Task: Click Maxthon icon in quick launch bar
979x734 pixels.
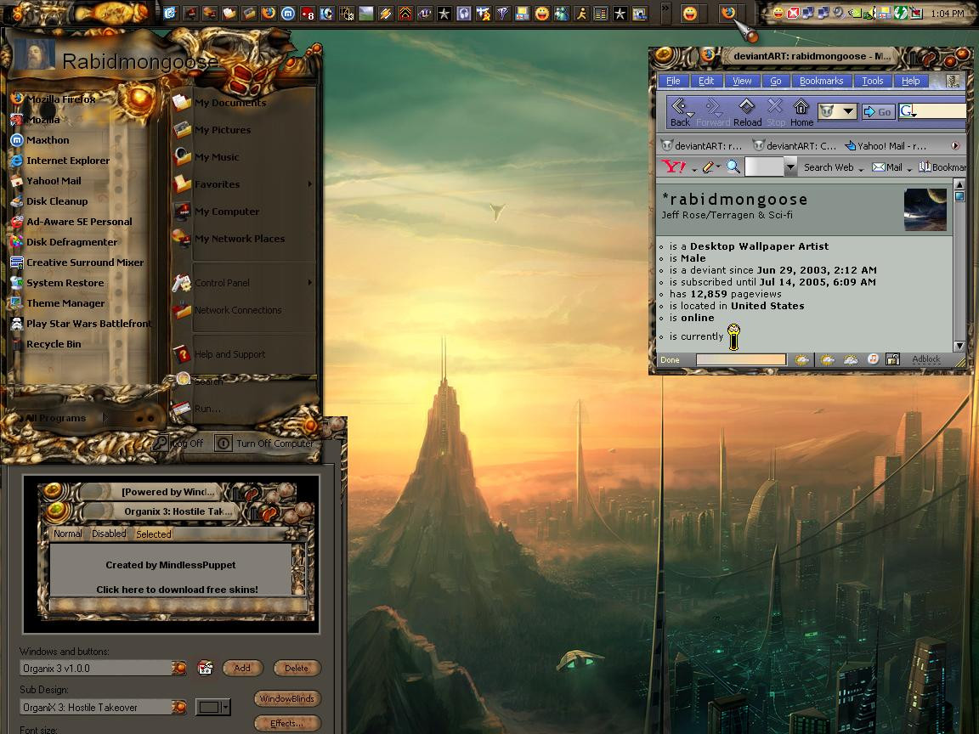Action: pyautogui.click(x=288, y=13)
